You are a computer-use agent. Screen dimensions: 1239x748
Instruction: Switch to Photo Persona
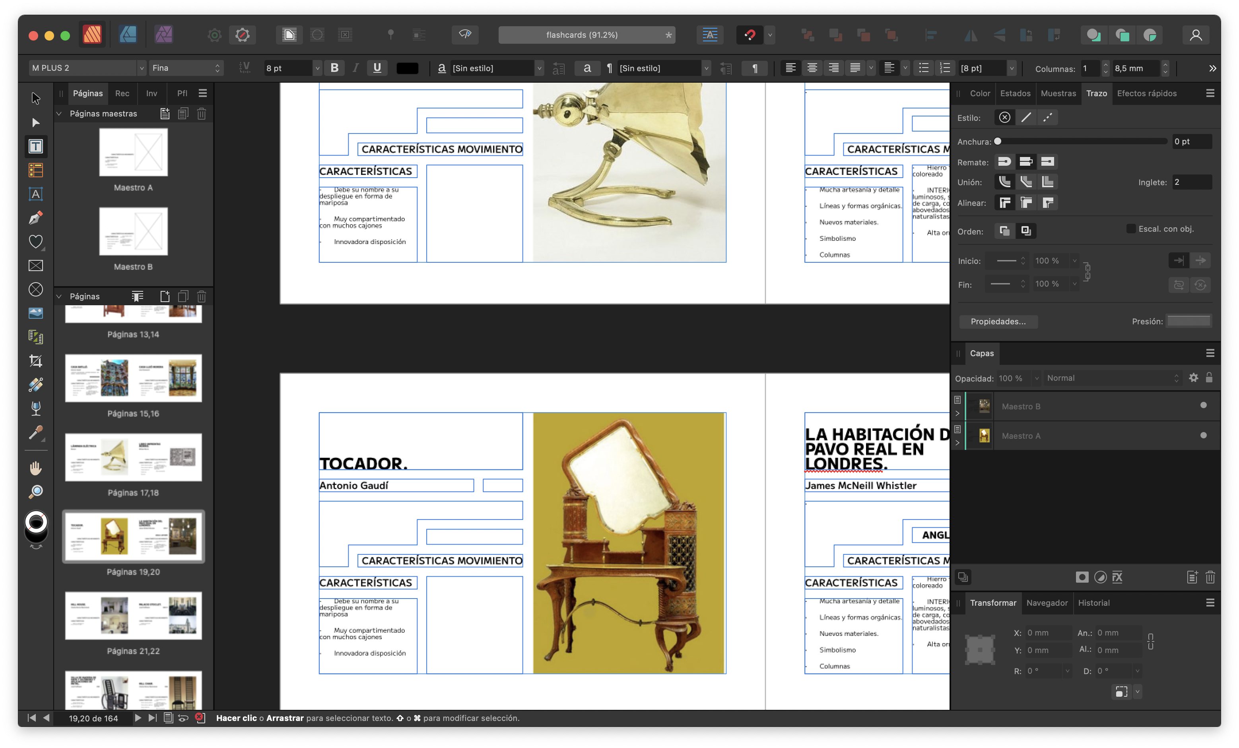163,35
